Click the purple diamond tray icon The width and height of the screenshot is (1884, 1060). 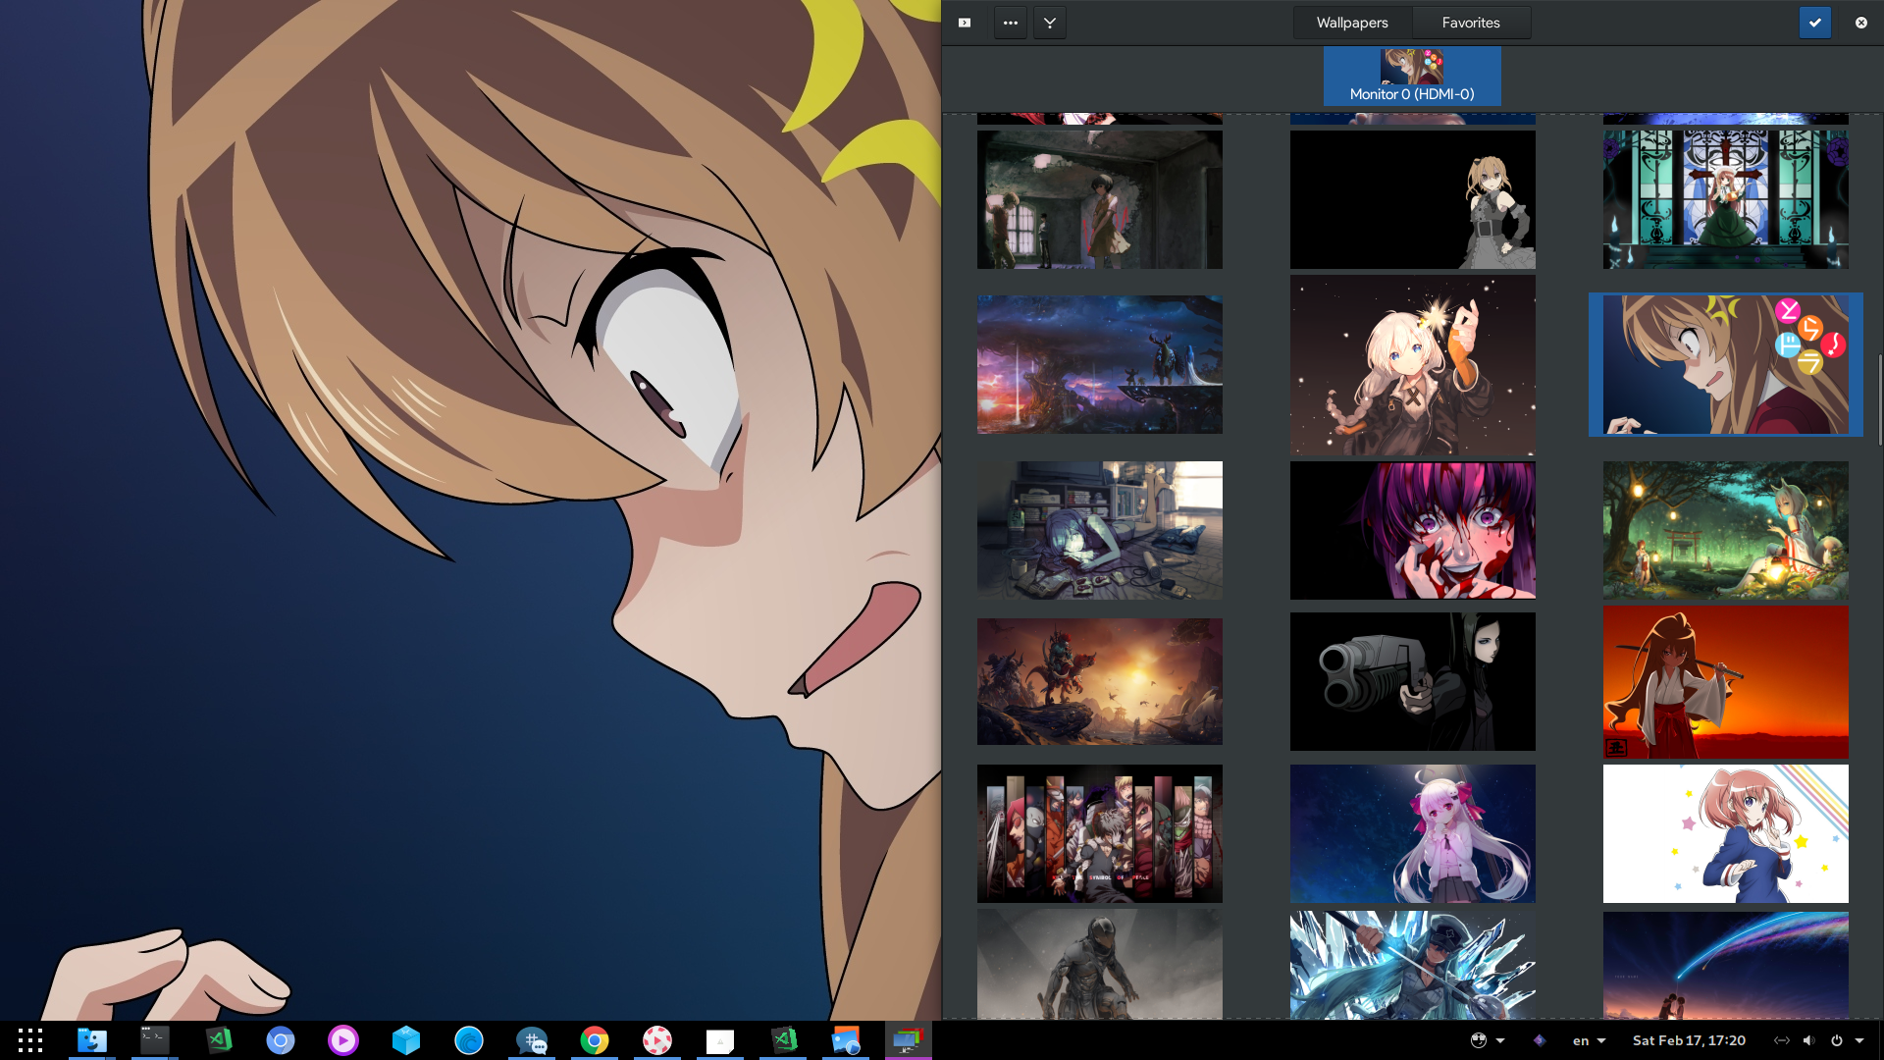click(1540, 1040)
